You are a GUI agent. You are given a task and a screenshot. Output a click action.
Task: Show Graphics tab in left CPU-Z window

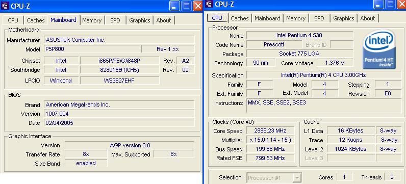[x=140, y=20]
